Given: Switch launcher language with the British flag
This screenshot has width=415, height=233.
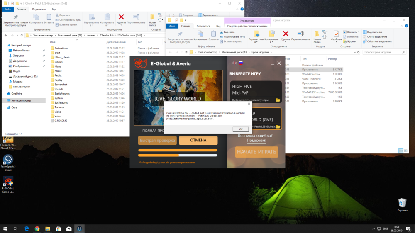Looking at the screenshot, I should [234, 63].
